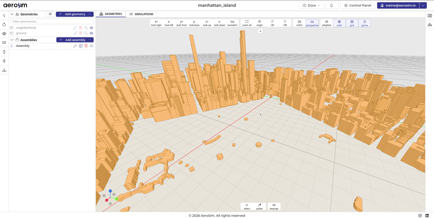Edit the ground geometry
434x219 pixels.
click(75, 33)
